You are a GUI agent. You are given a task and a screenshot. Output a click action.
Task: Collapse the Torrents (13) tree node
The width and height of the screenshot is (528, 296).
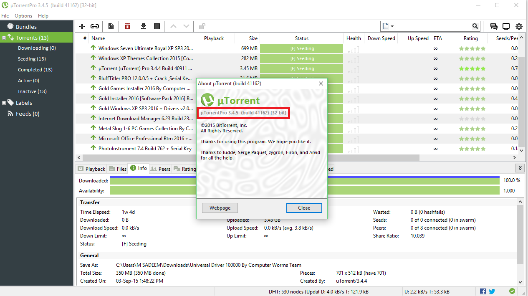[x=4, y=38]
